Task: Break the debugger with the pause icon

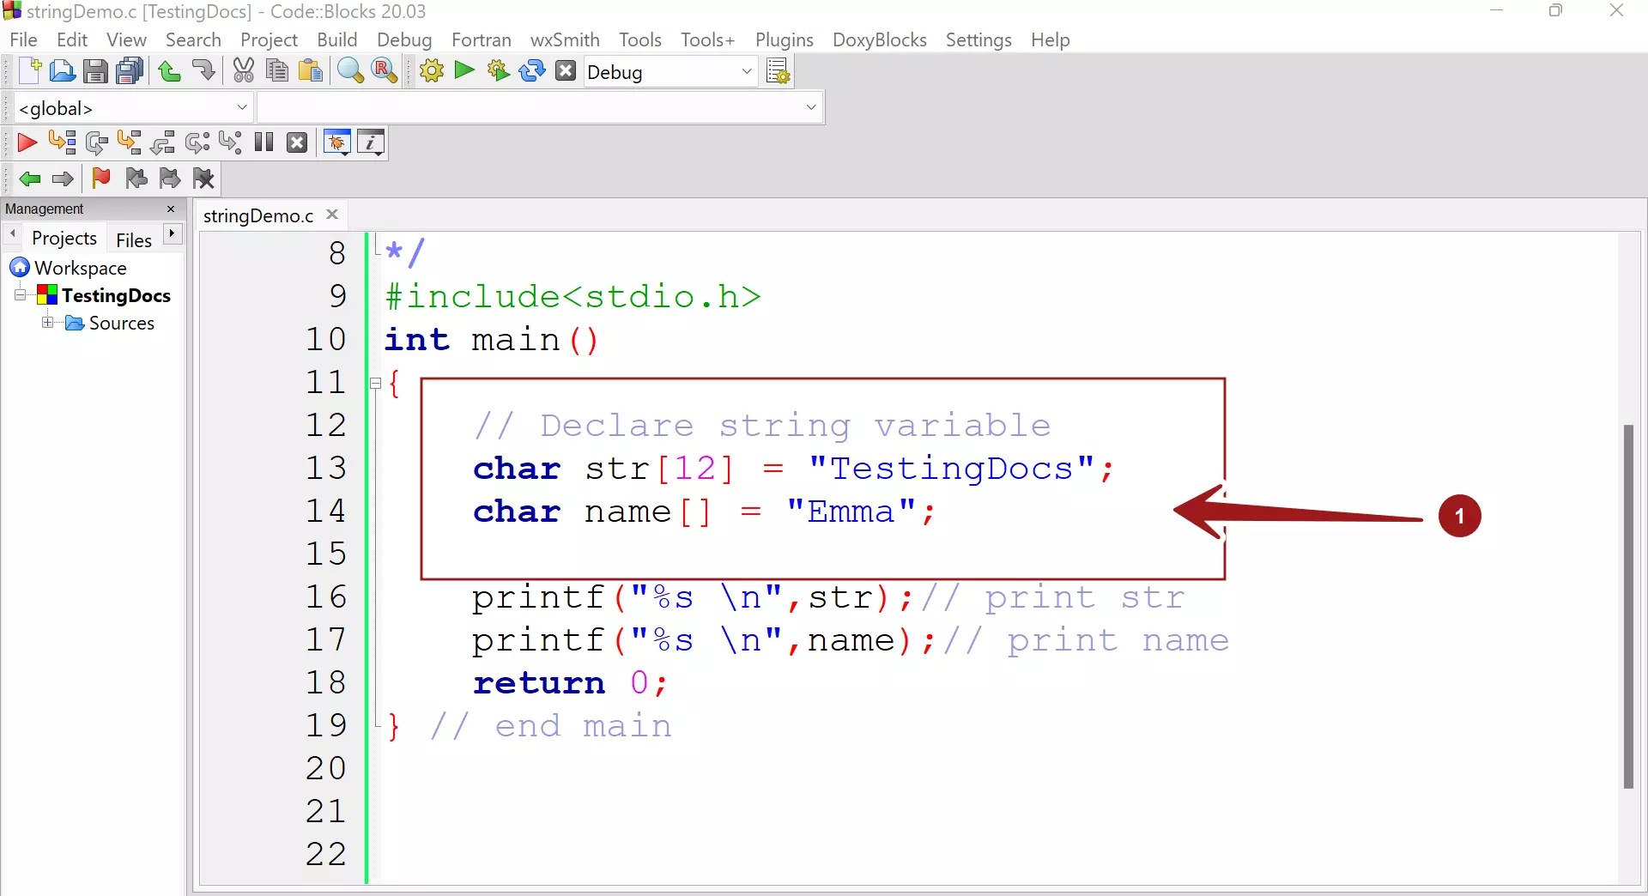Action: coord(264,142)
